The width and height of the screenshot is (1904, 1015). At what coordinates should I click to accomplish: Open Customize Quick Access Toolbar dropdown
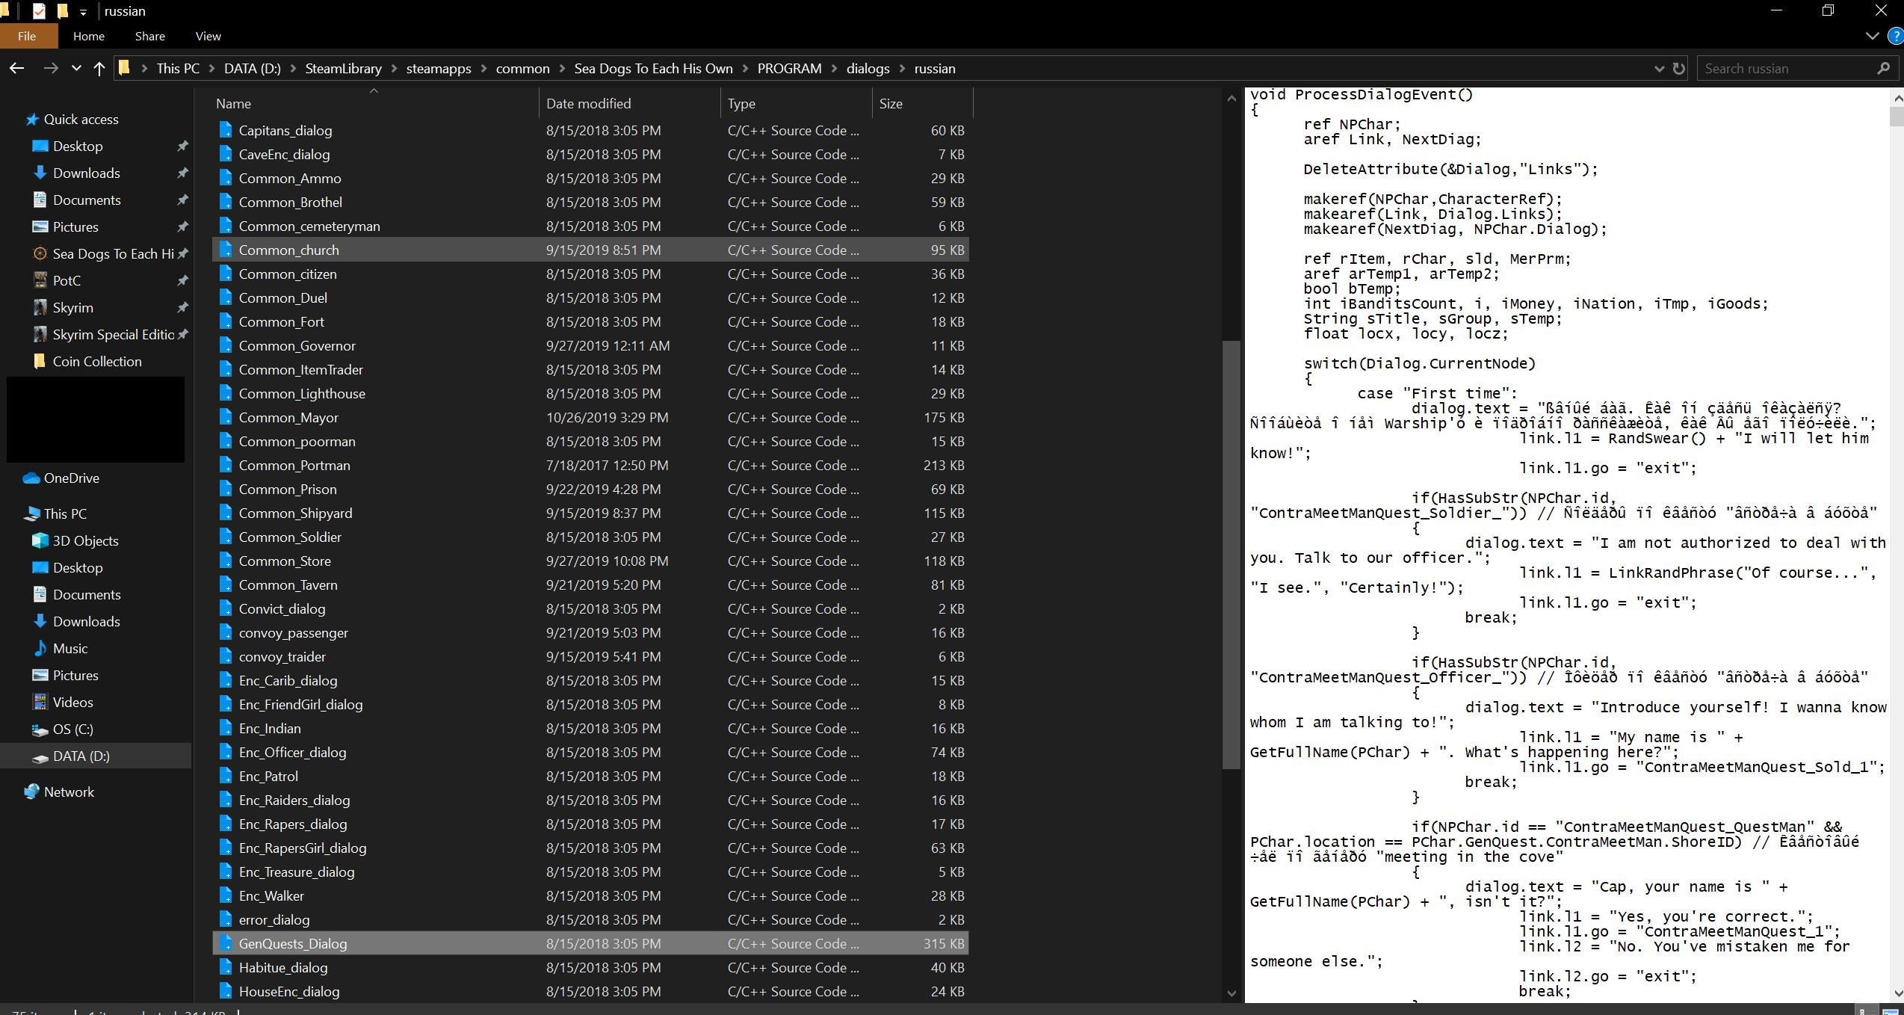click(83, 12)
